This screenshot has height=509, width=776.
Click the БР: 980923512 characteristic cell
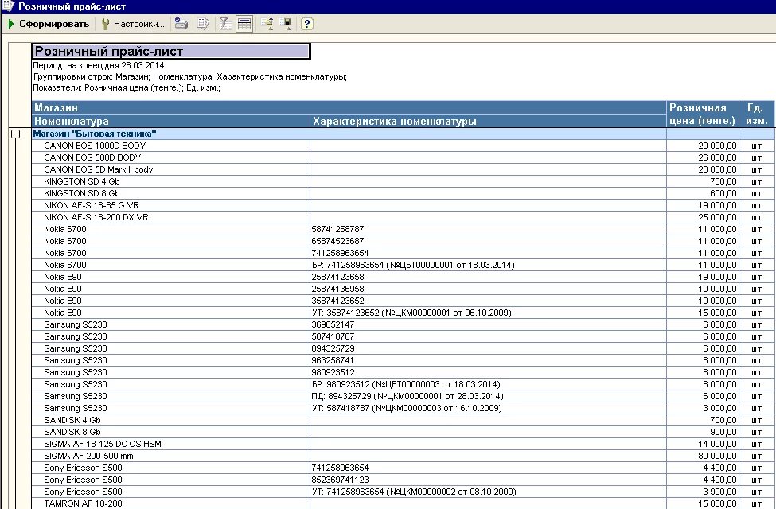[x=488, y=384]
